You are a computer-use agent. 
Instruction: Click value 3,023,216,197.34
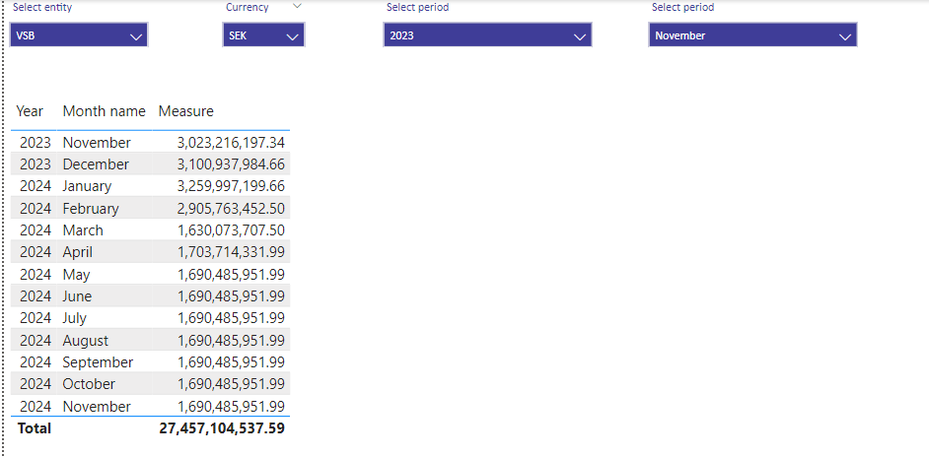tap(231, 143)
